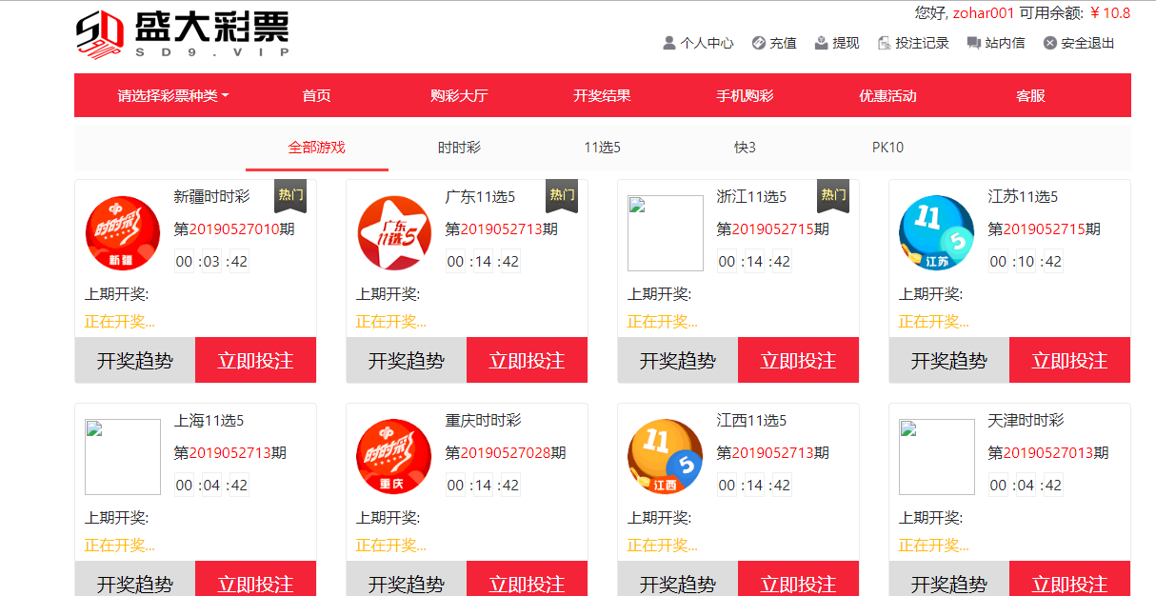Viewport: 1156px width, 596px height.
Task: Go to 购彩大厅 in navigation bar
Action: pyautogui.click(x=459, y=96)
